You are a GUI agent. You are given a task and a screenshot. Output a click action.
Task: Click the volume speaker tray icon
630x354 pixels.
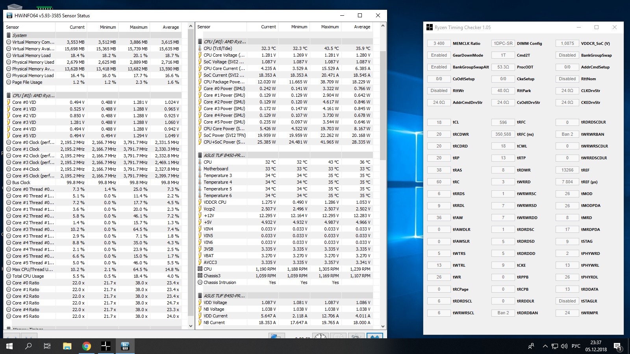tap(564, 346)
